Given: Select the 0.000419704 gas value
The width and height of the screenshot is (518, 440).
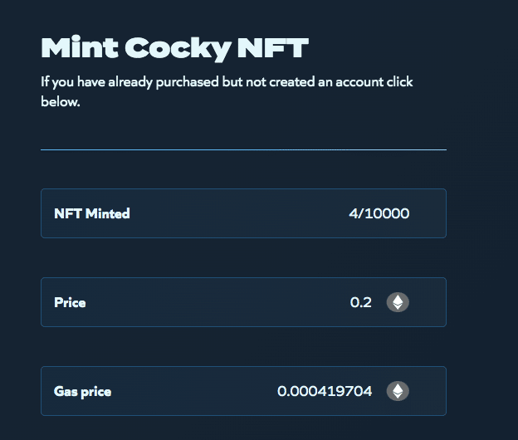Looking at the screenshot, I should [325, 391].
